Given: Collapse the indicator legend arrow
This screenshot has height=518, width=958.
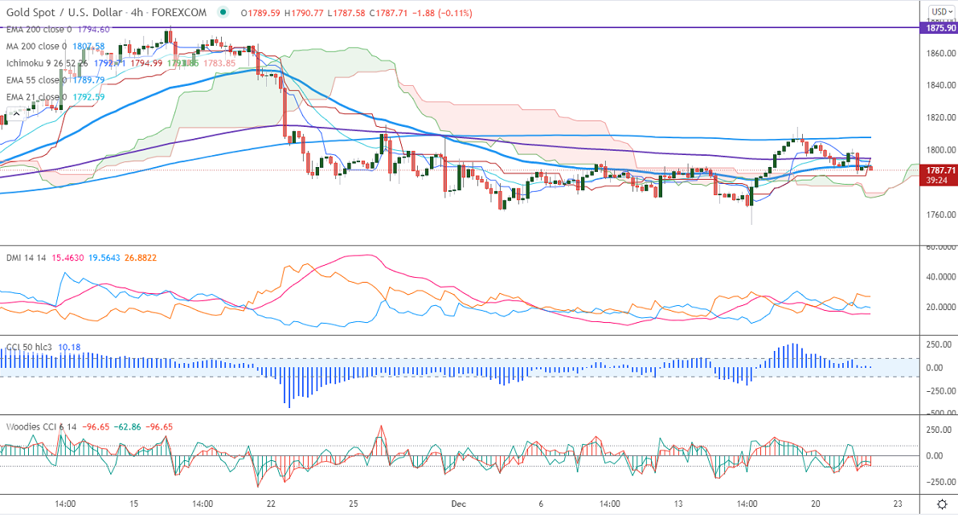Looking at the screenshot, I should 17,113.
